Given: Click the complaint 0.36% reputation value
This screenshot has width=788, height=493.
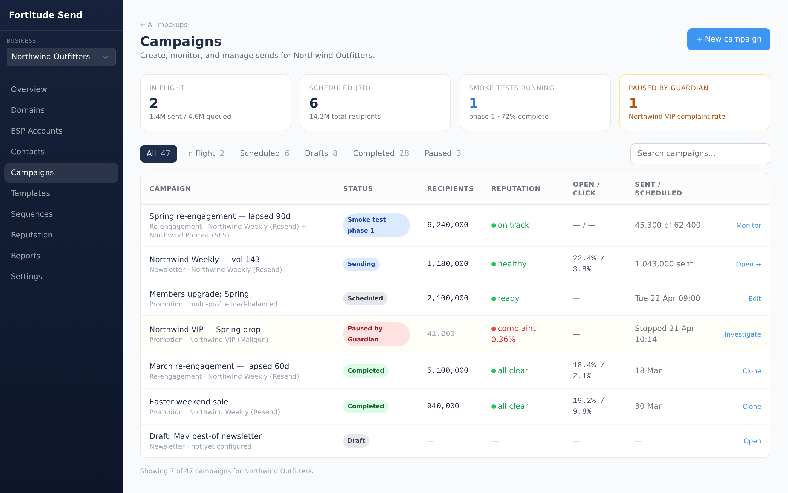Looking at the screenshot, I should 514,334.
